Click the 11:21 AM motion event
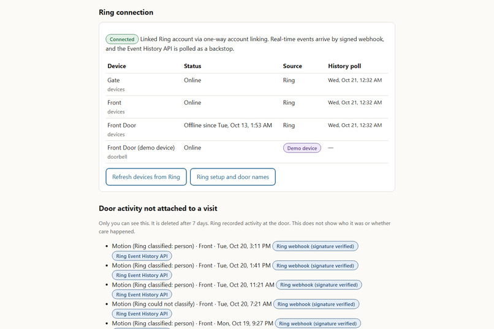 (x=193, y=285)
